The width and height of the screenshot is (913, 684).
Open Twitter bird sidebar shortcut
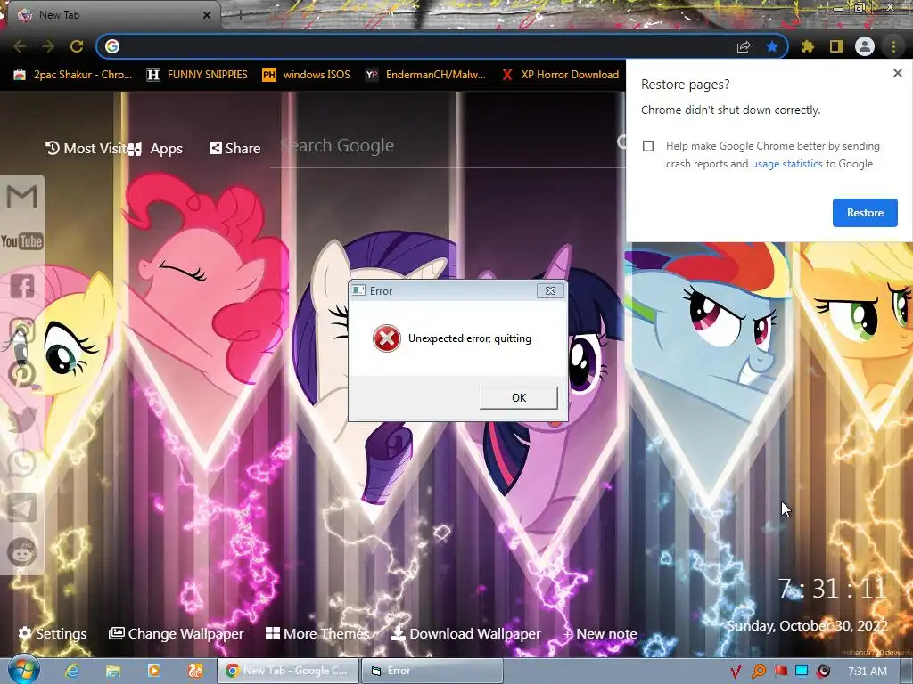pos(21,419)
